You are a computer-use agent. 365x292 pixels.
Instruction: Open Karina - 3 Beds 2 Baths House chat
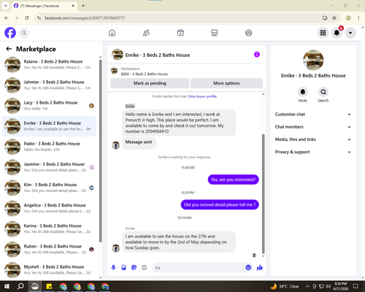pos(49,228)
